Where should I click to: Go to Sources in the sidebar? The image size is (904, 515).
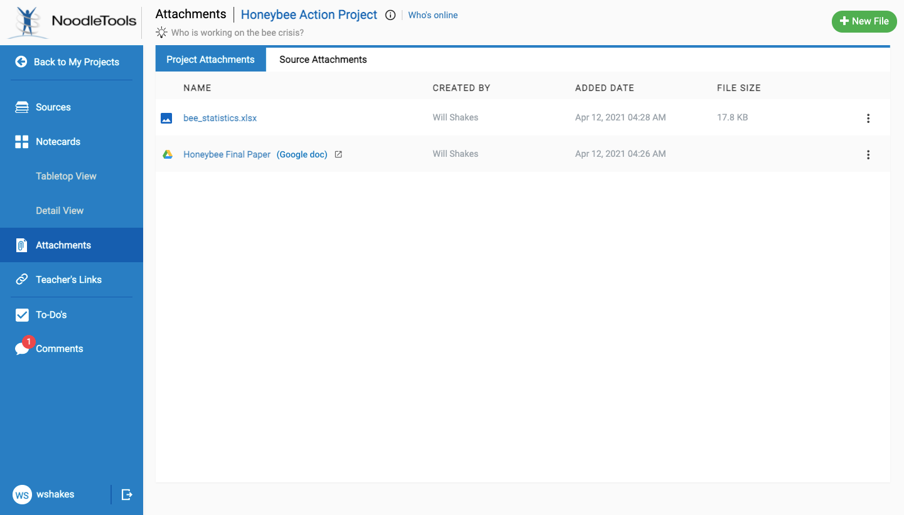point(53,107)
